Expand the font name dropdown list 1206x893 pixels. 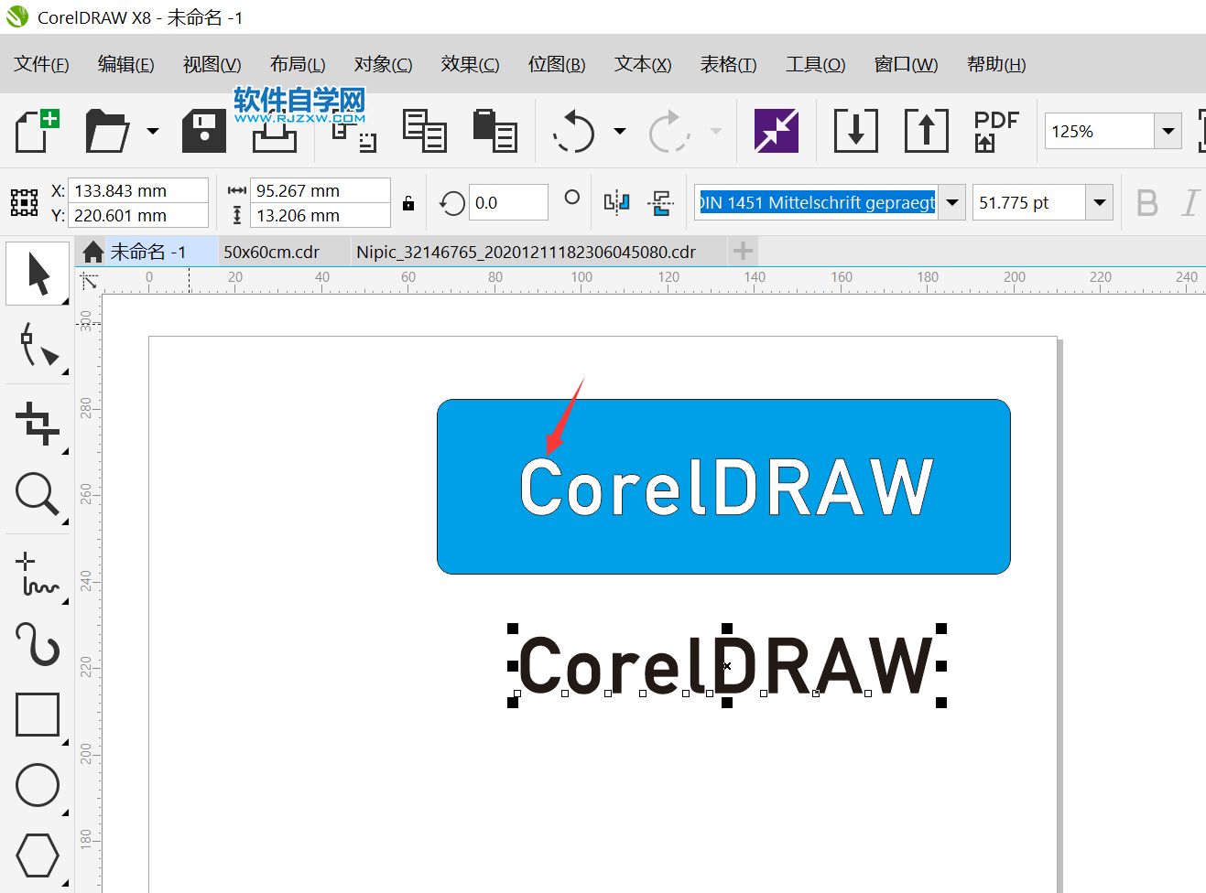coord(952,203)
